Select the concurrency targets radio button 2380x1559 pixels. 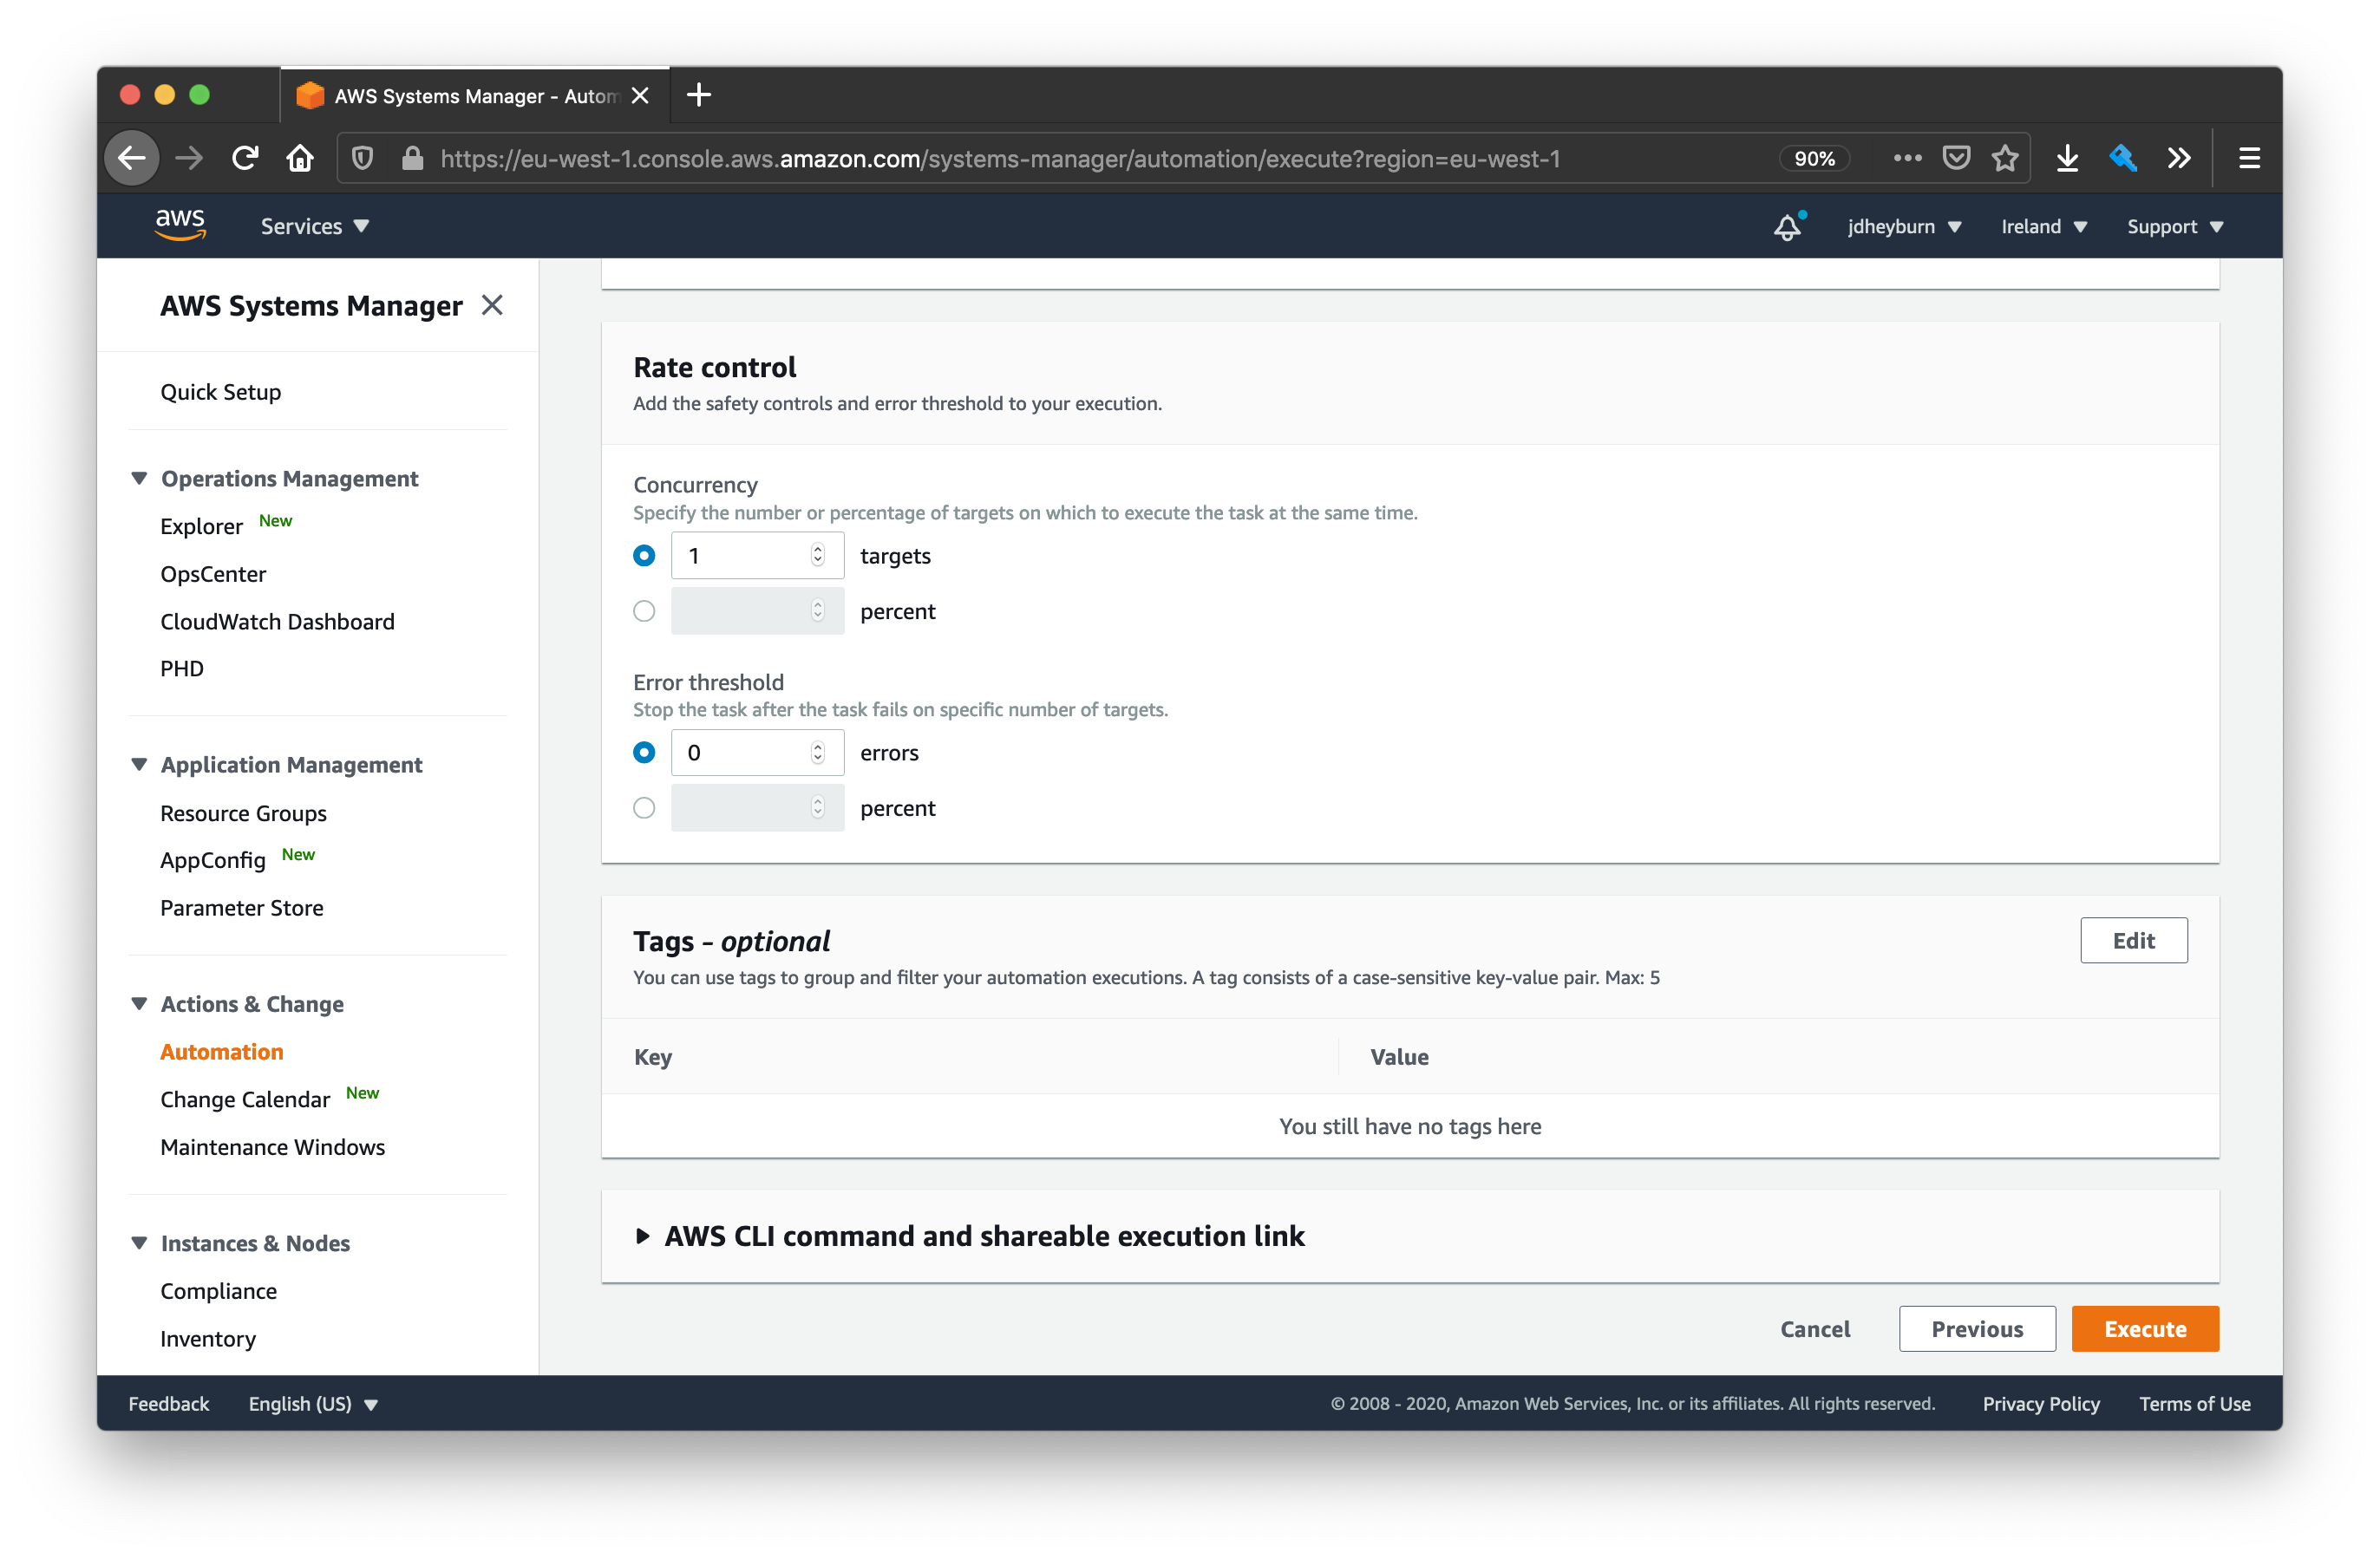click(x=644, y=555)
